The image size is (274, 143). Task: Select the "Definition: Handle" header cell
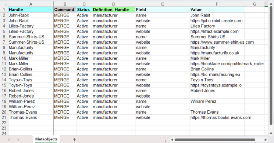coord(114,10)
